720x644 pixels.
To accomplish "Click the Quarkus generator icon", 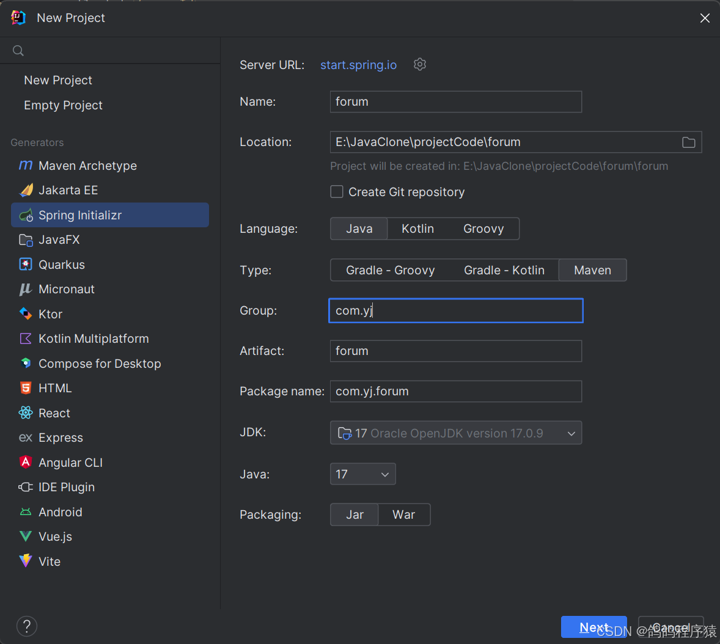I will pyautogui.click(x=26, y=265).
